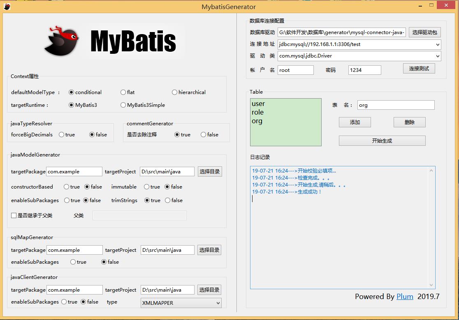Screen dimensions: 459x320
Task: Open the 驱动类 driver class dropdown
Action: 438,56
